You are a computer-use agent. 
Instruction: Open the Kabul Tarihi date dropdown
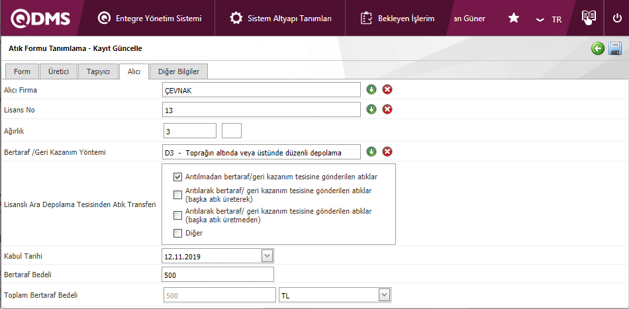267,255
